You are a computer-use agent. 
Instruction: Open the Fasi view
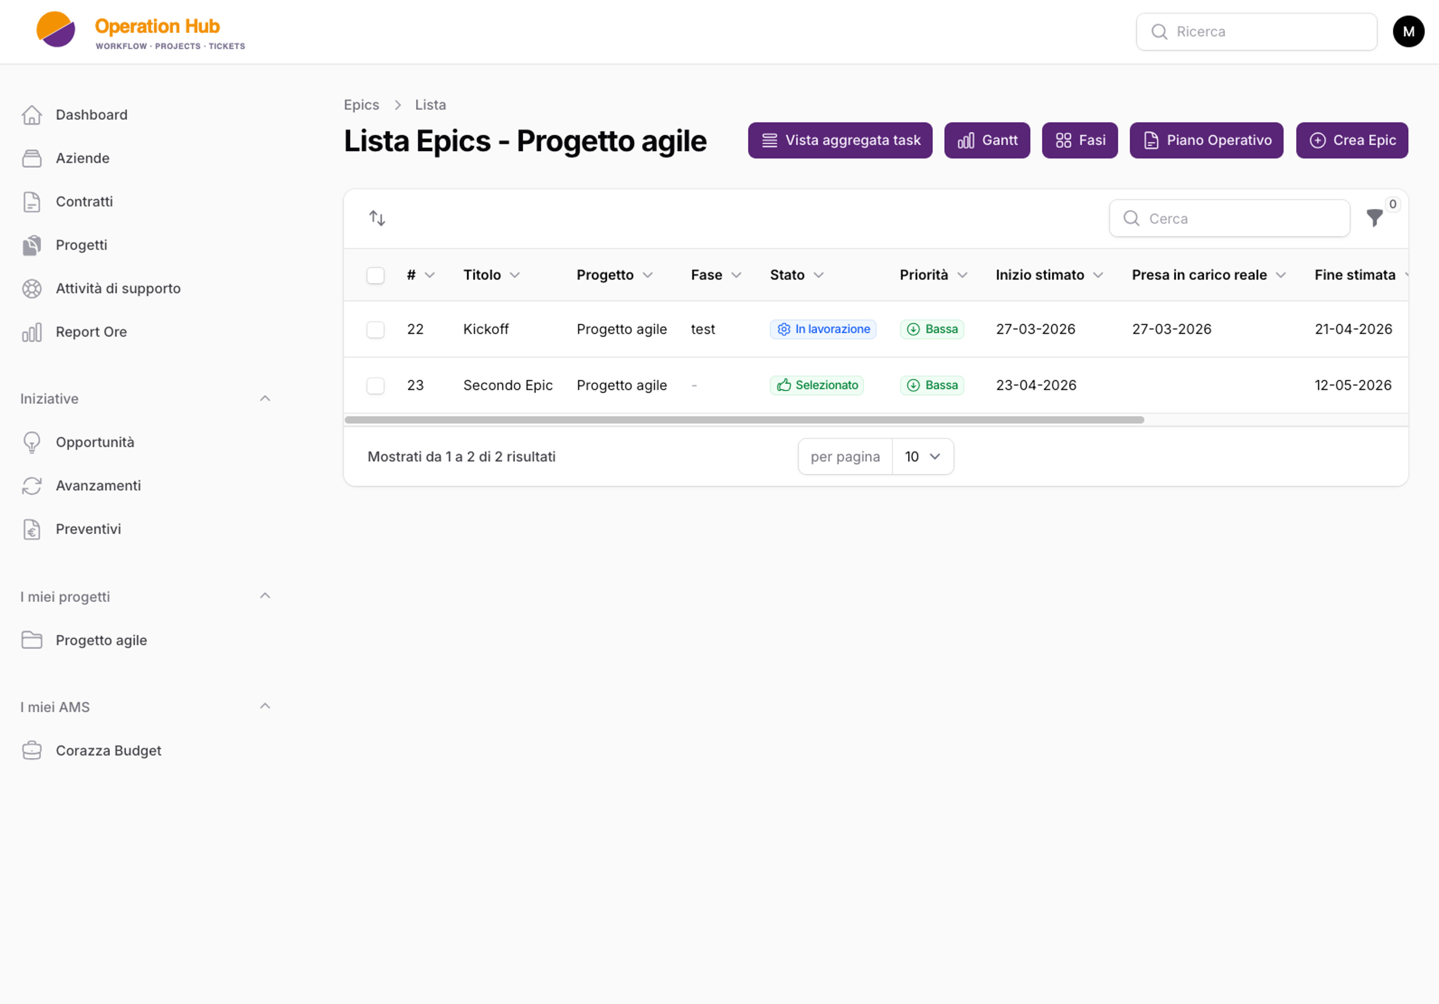1080,141
